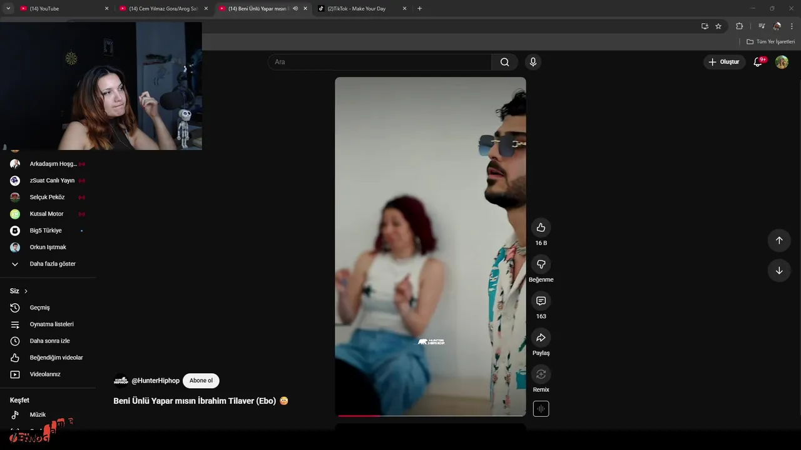Open the Remix option
This screenshot has width=801, height=450.
pyautogui.click(x=541, y=374)
